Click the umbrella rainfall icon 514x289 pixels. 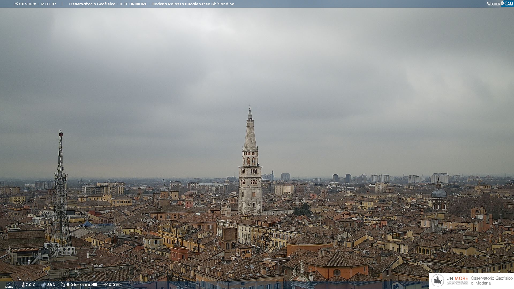click(105, 285)
